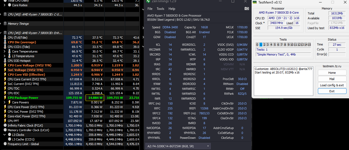Viewport: 349px width, 150px height.
Task: Select test number 1 box in TestMem5
Action: (261, 45)
